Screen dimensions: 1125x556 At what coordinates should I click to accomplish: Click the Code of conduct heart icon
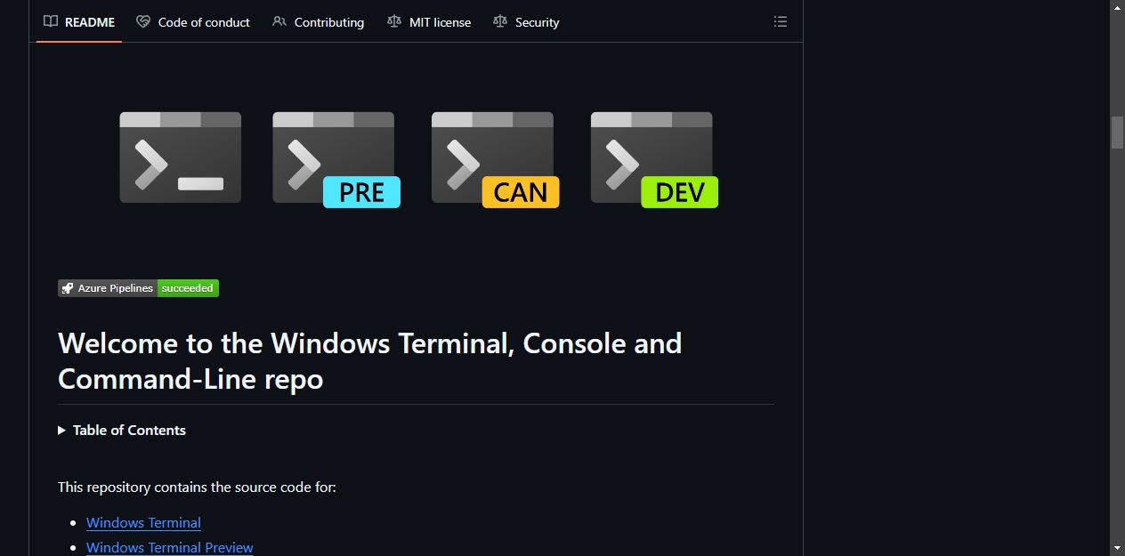point(143,22)
